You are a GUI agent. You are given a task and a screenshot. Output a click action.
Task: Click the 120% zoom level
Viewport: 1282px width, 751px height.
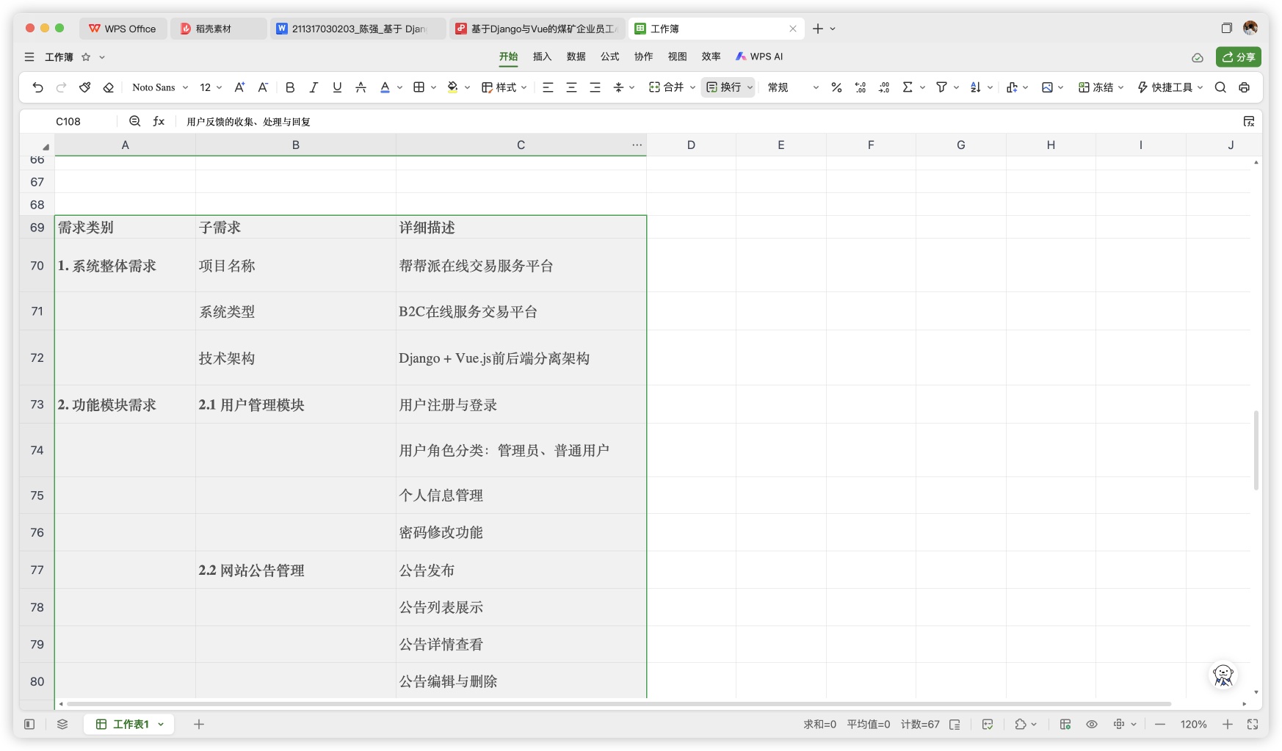click(1193, 724)
